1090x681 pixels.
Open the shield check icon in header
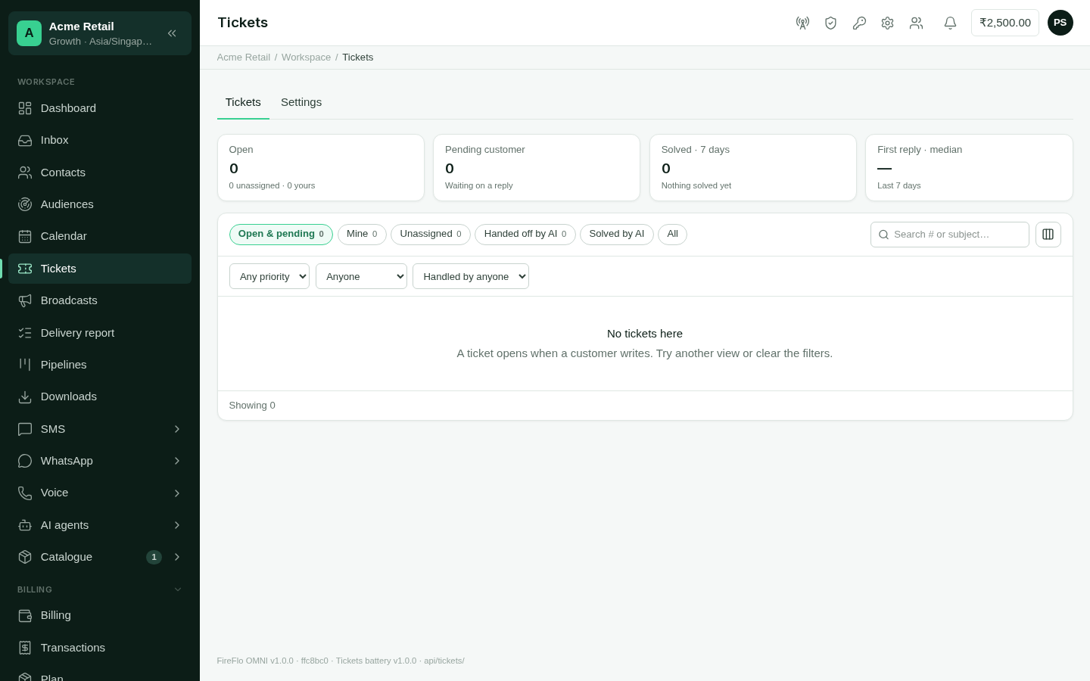click(x=830, y=23)
